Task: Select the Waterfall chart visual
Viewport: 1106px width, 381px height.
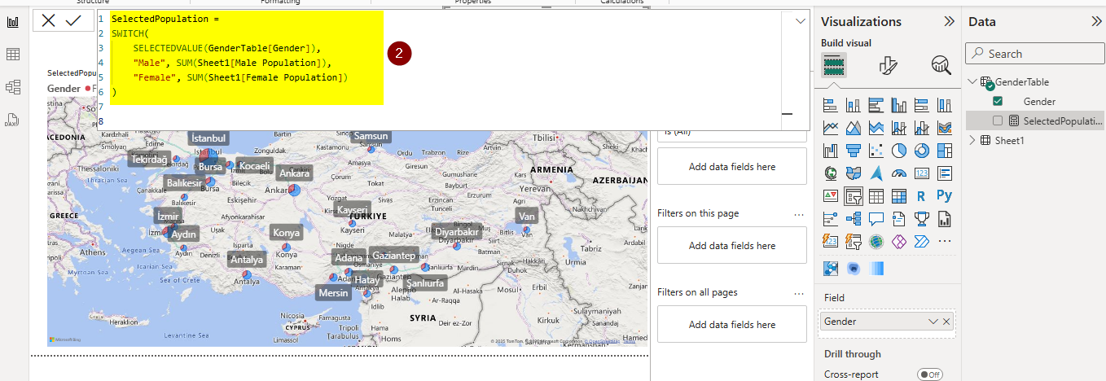Action: [831, 151]
